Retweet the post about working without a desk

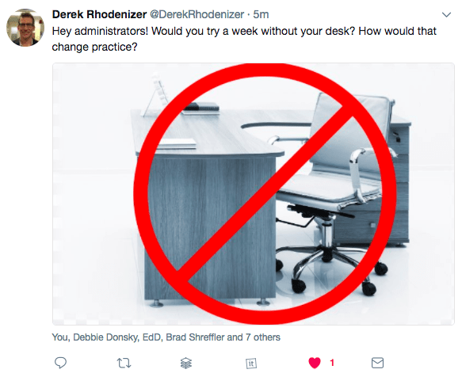click(124, 363)
